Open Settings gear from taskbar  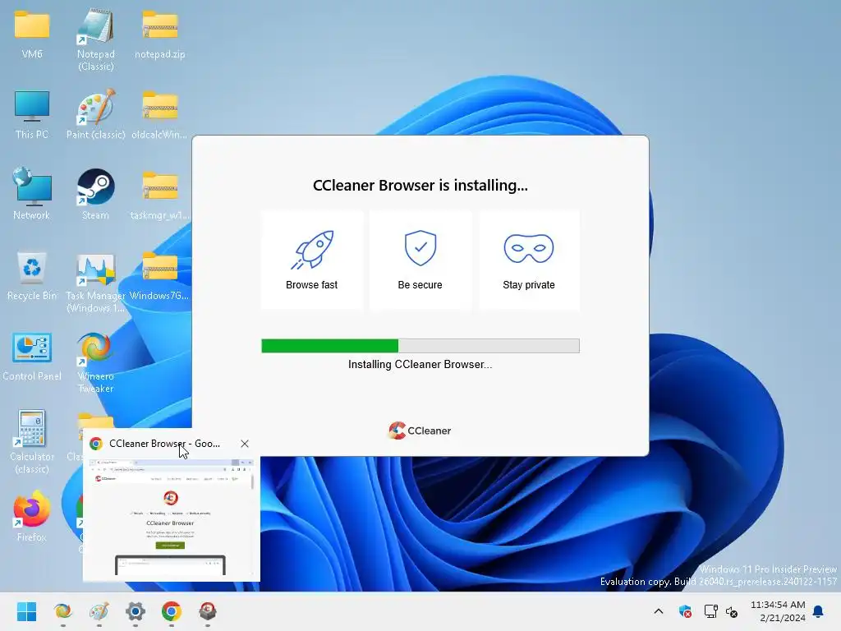pos(136,611)
